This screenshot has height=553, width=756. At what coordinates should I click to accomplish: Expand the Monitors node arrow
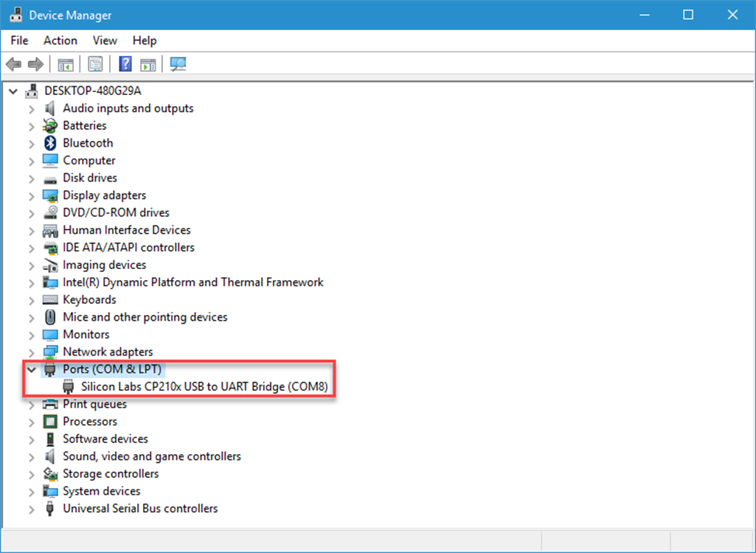32,335
